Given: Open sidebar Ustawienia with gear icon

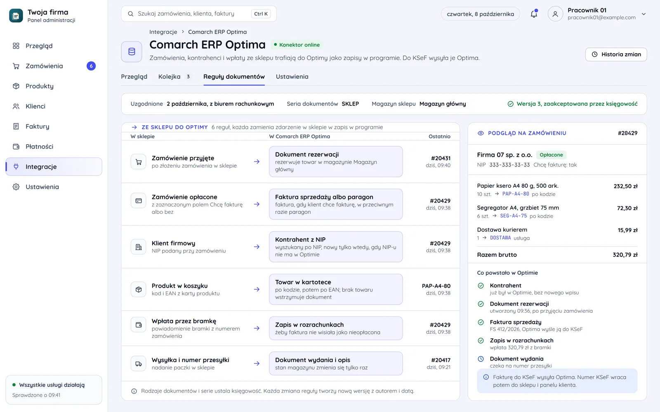Looking at the screenshot, I should point(54,187).
